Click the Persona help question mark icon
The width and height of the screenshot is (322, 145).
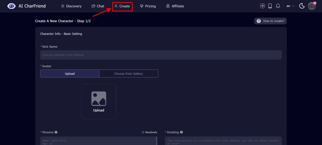(56, 132)
